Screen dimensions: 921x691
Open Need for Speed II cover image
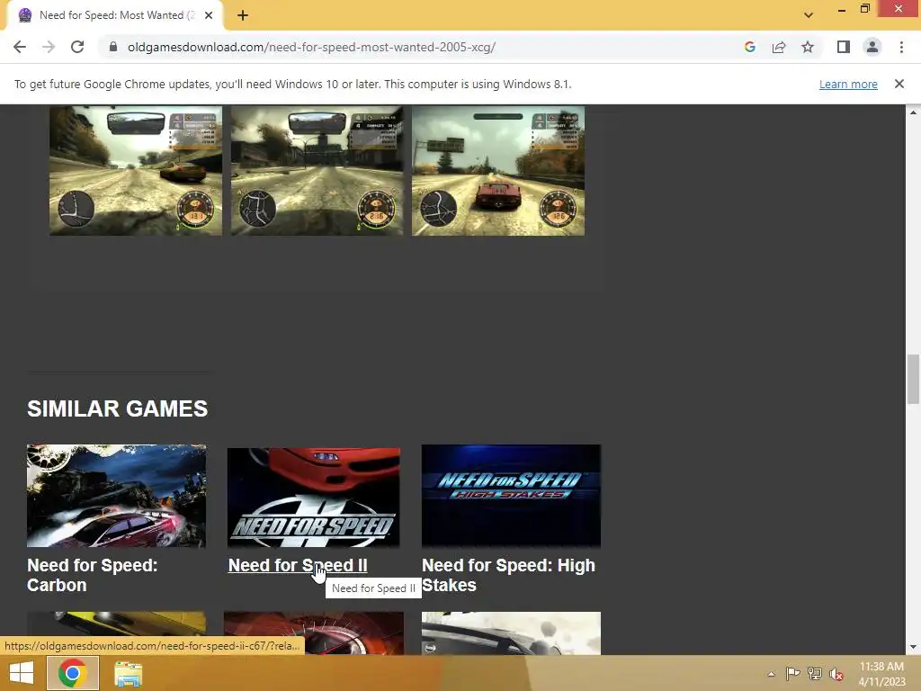pyautogui.click(x=314, y=498)
